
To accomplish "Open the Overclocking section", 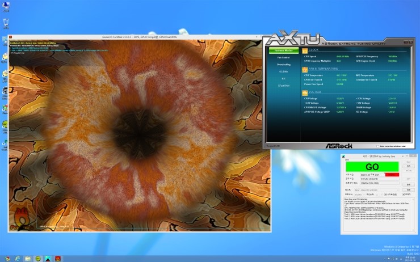I will [x=283, y=65].
